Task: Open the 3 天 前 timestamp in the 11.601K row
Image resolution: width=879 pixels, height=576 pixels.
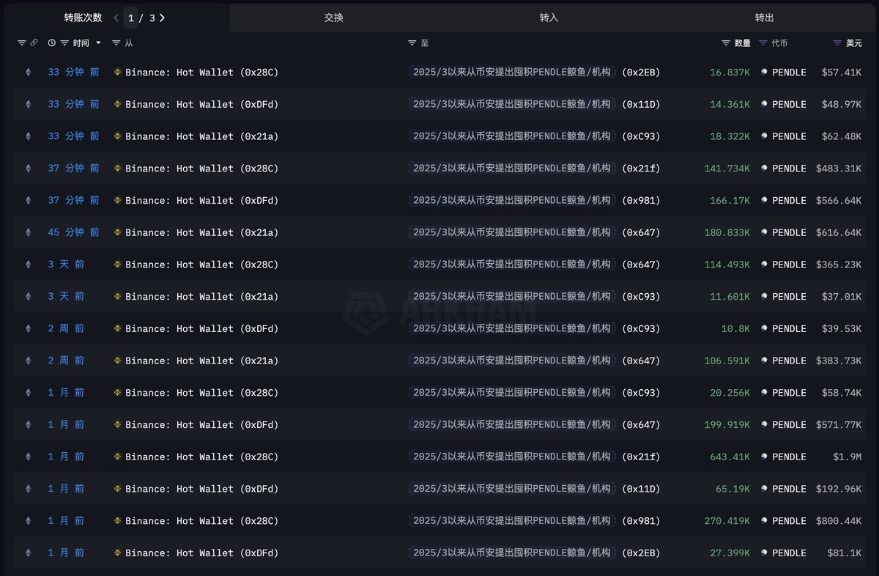Action: tap(66, 297)
